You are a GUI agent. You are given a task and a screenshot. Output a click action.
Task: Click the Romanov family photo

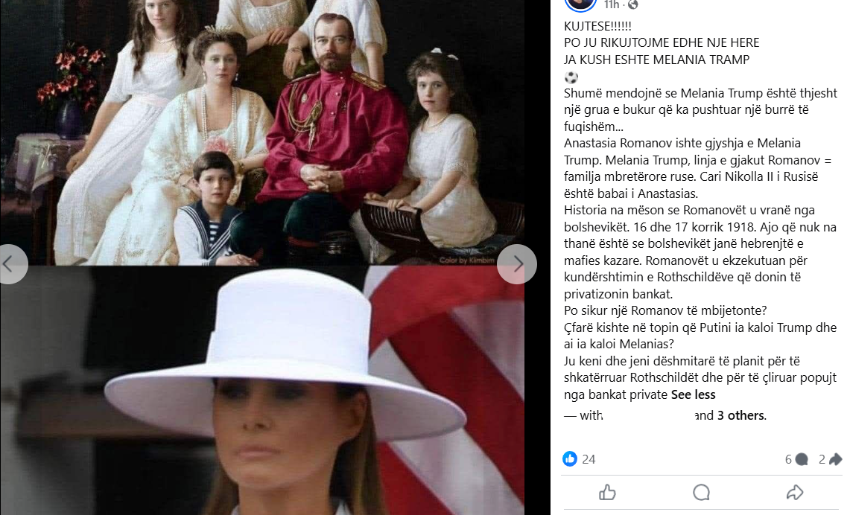262,132
